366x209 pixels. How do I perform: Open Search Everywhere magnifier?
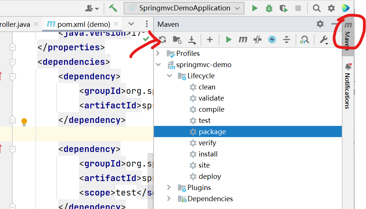(316, 8)
